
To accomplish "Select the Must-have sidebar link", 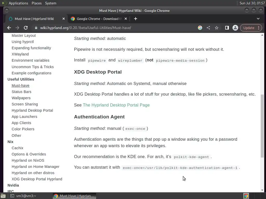I will (x=21, y=86).
